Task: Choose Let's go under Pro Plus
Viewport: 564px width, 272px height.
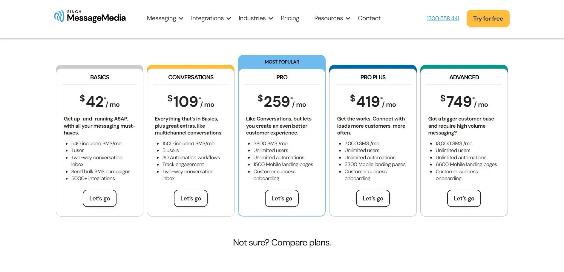Action: [373, 198]
